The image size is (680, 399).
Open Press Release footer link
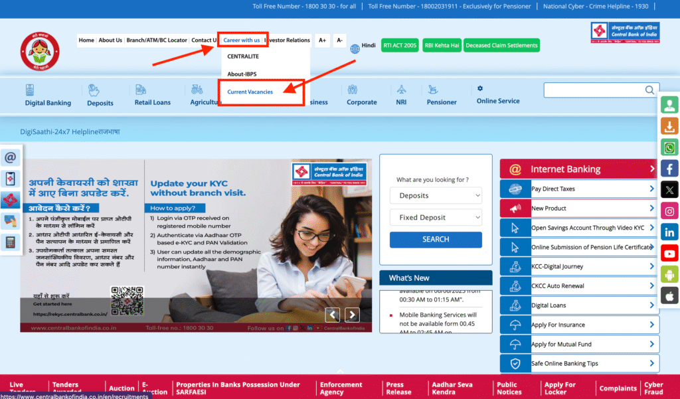tap(398, 388)
